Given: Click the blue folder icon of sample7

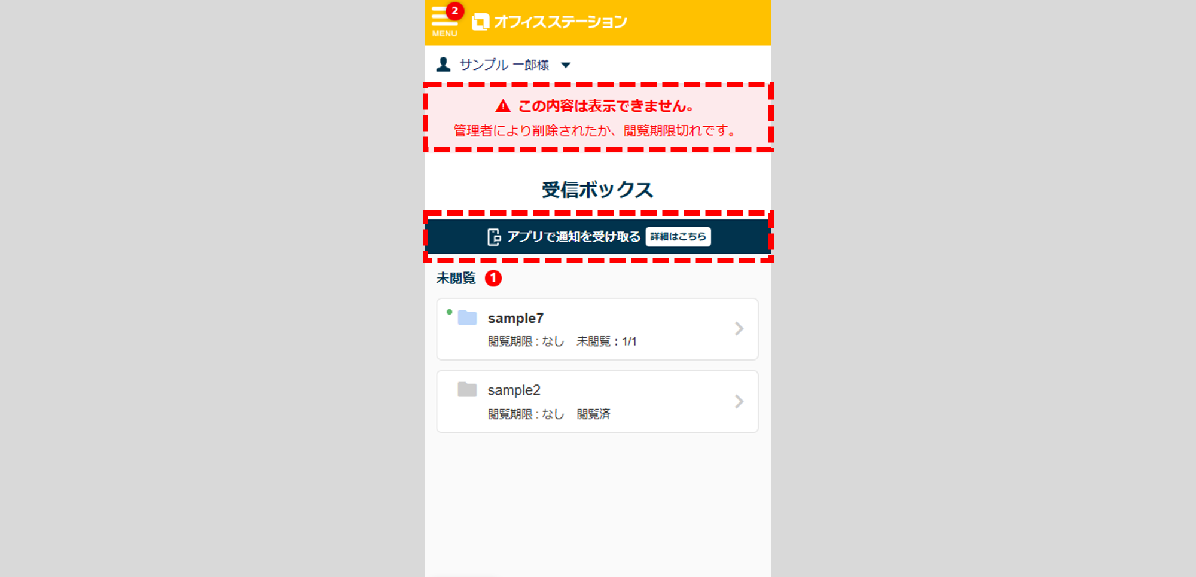Looking at the screenshot, I should [467, 317].
